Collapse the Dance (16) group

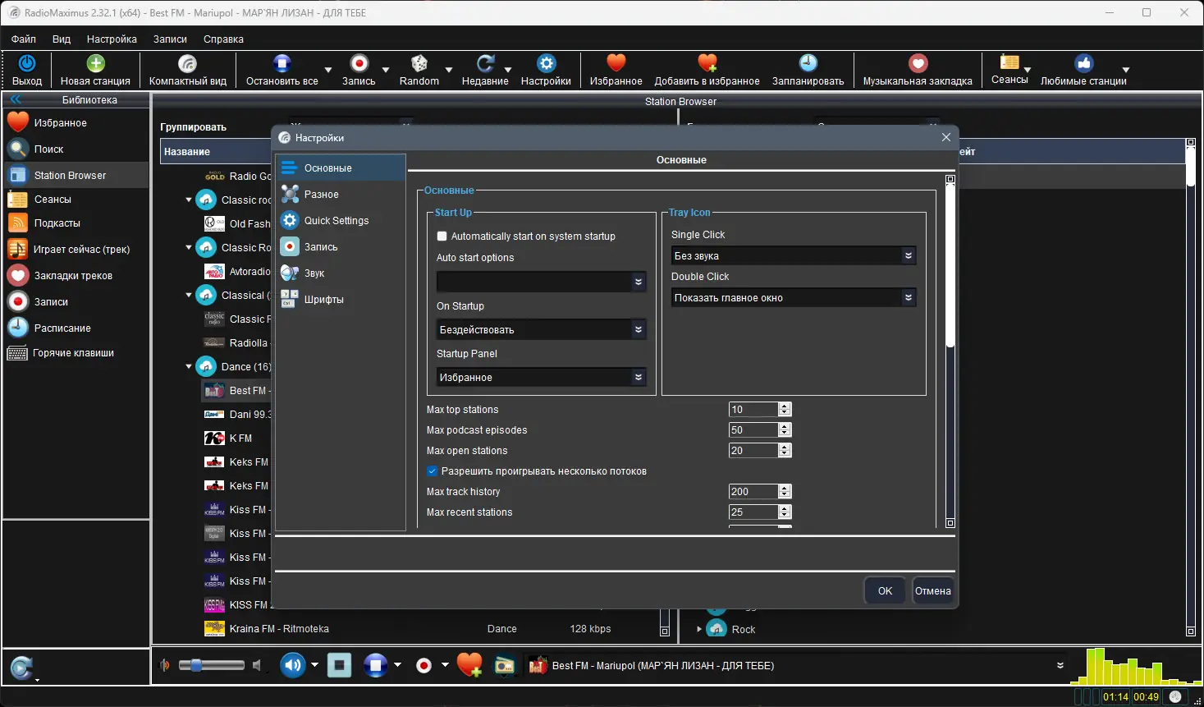coord(189,367)
